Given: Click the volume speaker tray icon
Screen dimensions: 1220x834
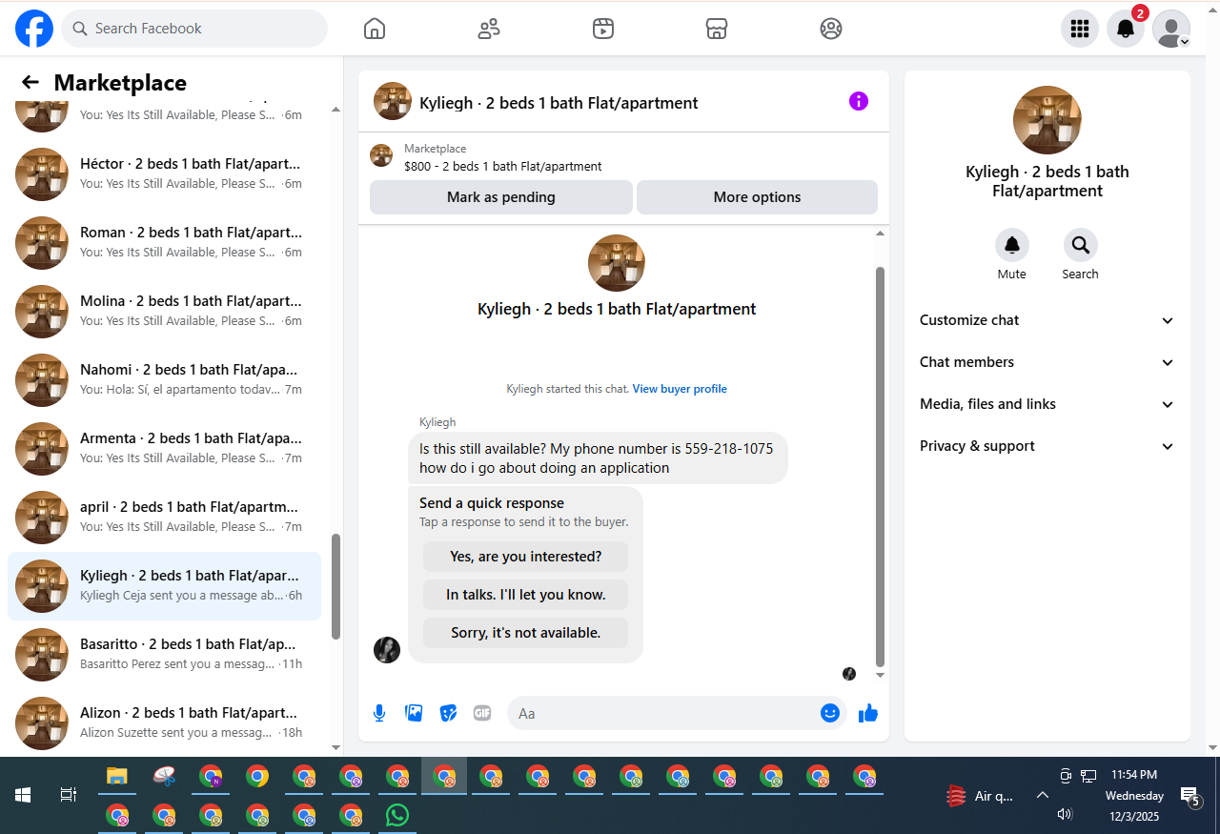Looking at the screenshot, I should pos(1065,814).
